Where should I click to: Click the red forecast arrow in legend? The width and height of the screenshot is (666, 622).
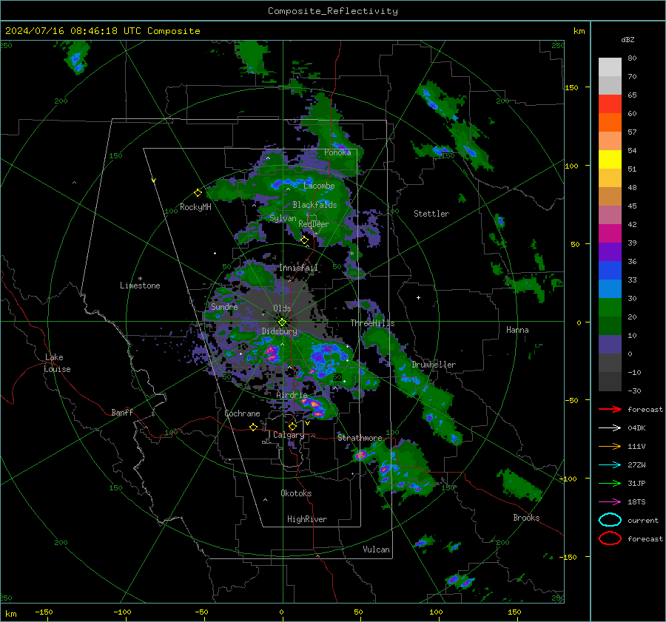[610, 409]
